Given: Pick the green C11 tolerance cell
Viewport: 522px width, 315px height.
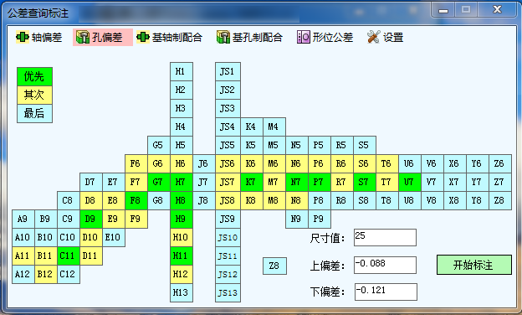Looking at the screenshot, I should (69, 256).
